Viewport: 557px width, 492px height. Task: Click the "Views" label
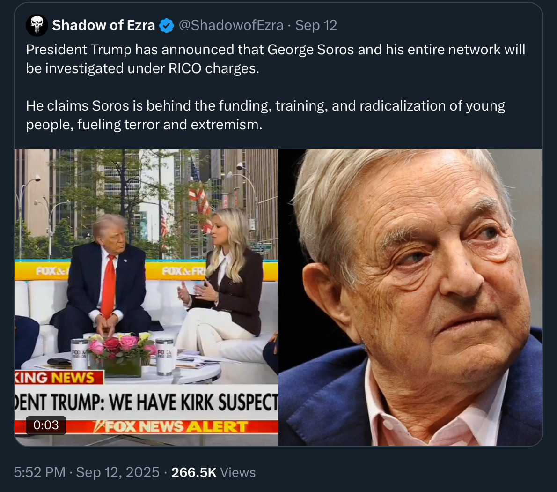point(238,472)
